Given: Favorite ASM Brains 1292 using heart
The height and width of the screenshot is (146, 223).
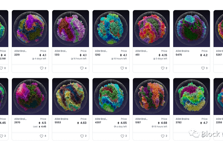Looking at the screenshot, I should pos(122,68).
